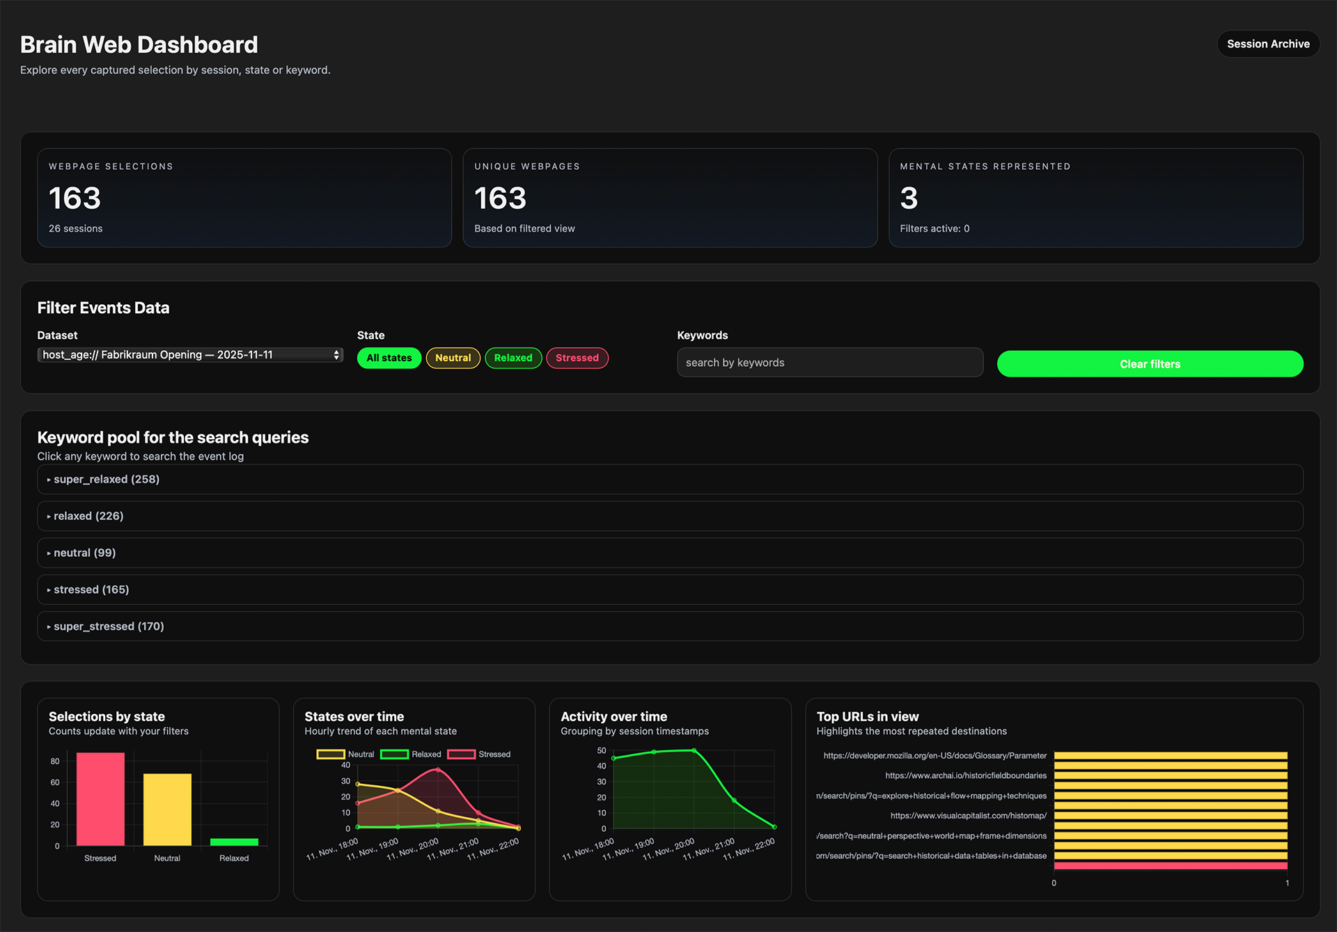Toggle the Neutral state filter

453,358
